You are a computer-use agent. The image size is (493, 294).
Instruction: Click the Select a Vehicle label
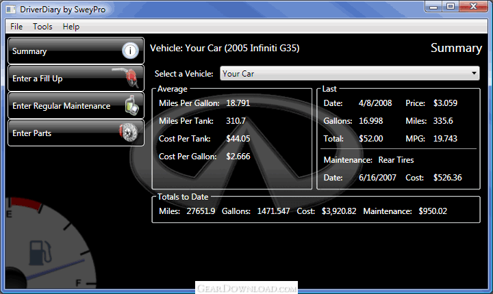click(x=184, y=74)
